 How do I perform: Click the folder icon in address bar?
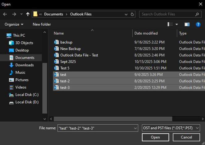click(x=35, y=14)
